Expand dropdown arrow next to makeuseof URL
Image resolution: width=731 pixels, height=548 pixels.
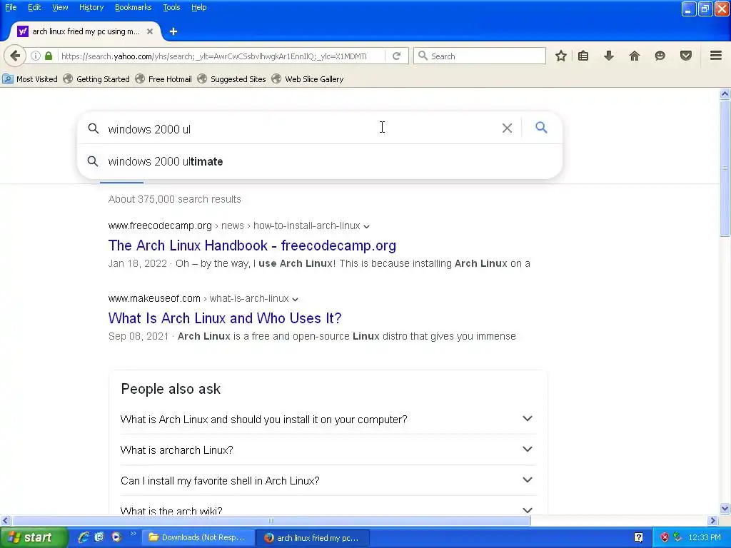pyautogui.click(x=295, y=299)
